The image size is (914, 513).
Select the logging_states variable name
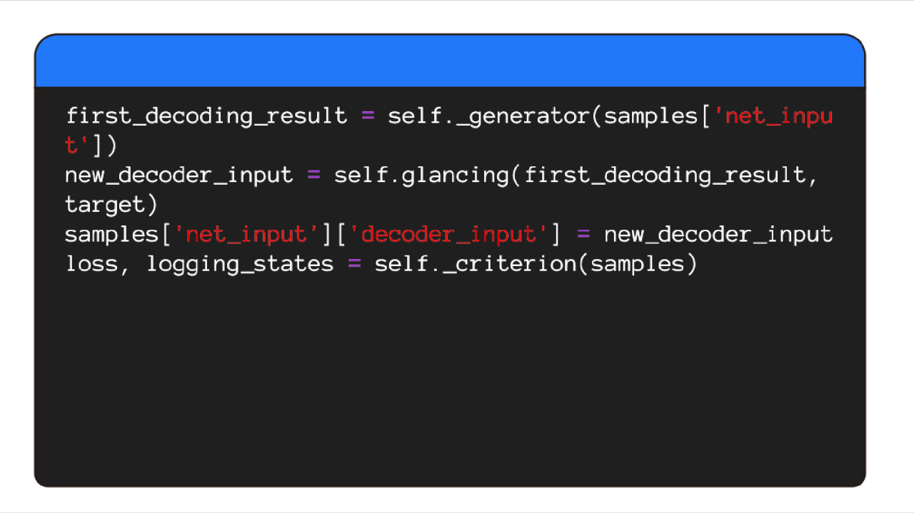click(240, 265)
